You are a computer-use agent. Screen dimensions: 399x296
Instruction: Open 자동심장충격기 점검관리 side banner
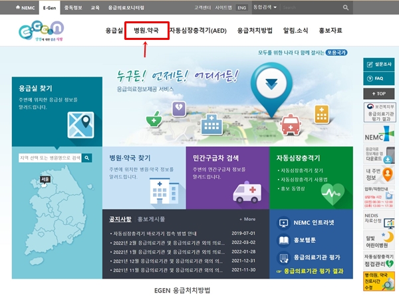tap(379, 261)
